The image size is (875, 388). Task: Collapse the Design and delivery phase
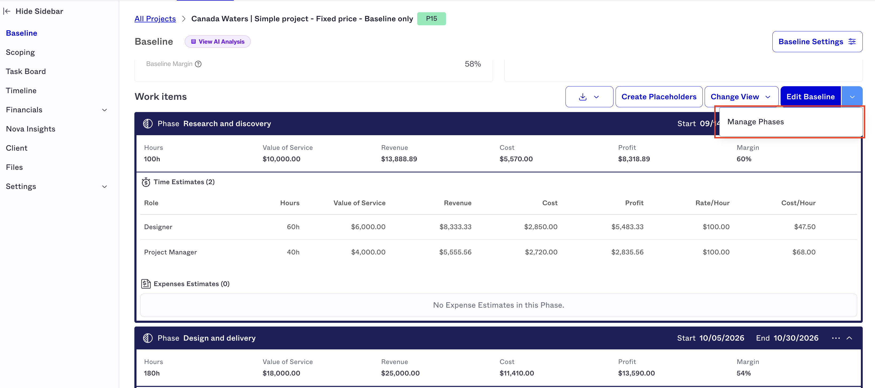tap(849, 338)
